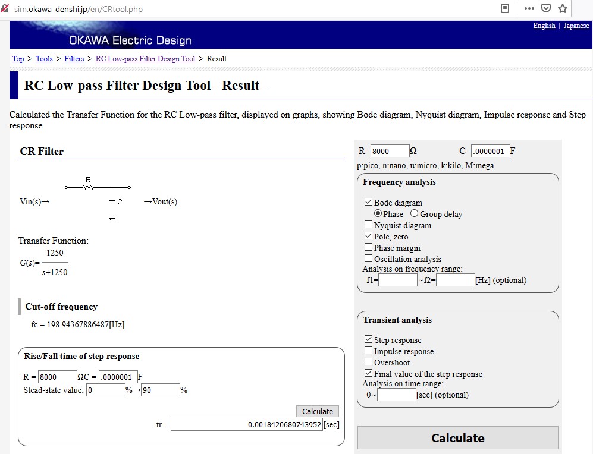Switch language to Japanese
This screenshot has height=454, width=593.
tap(576, 26)
